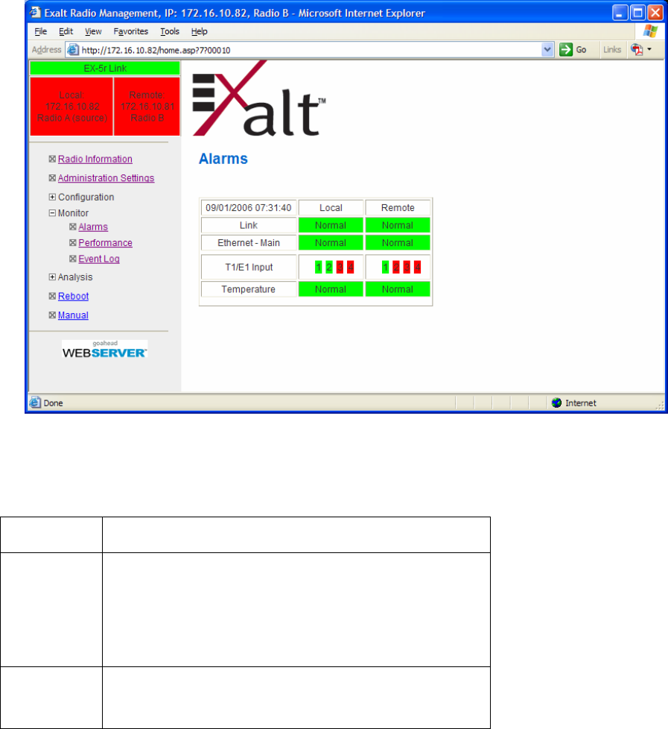This screenshot has height=729, width=668.
Task: Click Remote Temperature Normal status cell
Action: tap(398, 289)
